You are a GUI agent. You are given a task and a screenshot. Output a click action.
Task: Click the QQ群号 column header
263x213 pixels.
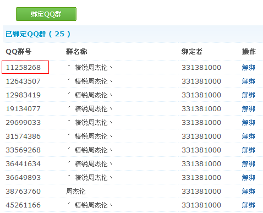19,52
